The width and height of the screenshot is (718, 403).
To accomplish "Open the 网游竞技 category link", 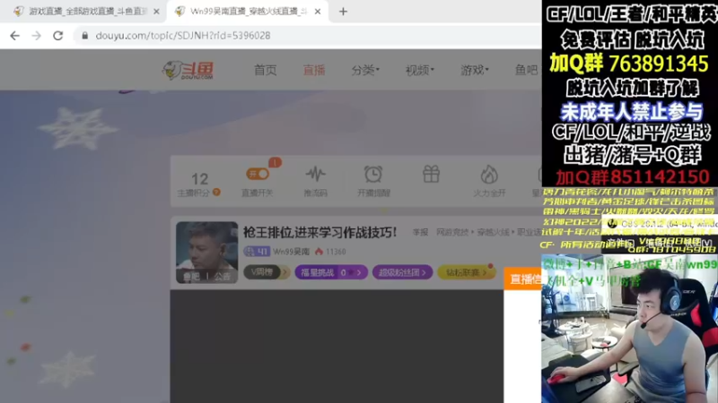I will [x=452, y=232].
